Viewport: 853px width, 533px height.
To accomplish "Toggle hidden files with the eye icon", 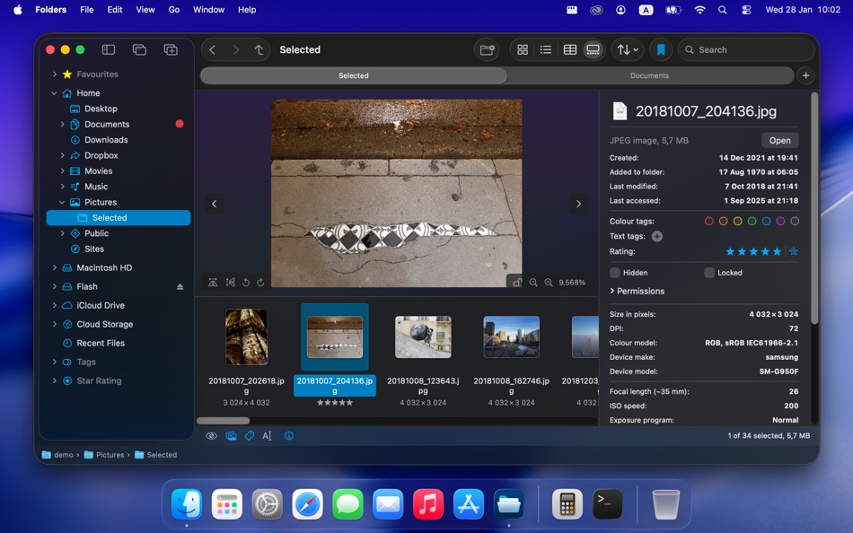I will [211, 436].
